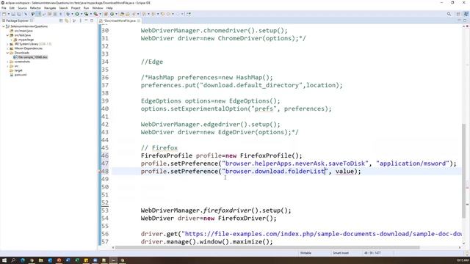Collapse the SeleniumInterviewQuestions project node
Image resolution: width=470 pixels, height=264 pixels.
(x=3, y=26)
